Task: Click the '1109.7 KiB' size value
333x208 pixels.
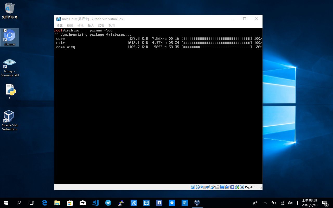Action: point(137,47)
